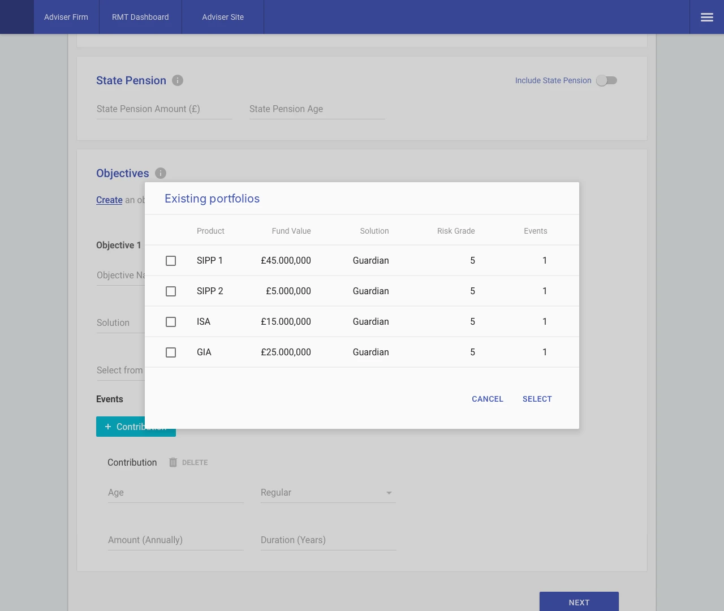Click the Objectives info icon
The height and width of the screenshot is (611, 724).
161,173
